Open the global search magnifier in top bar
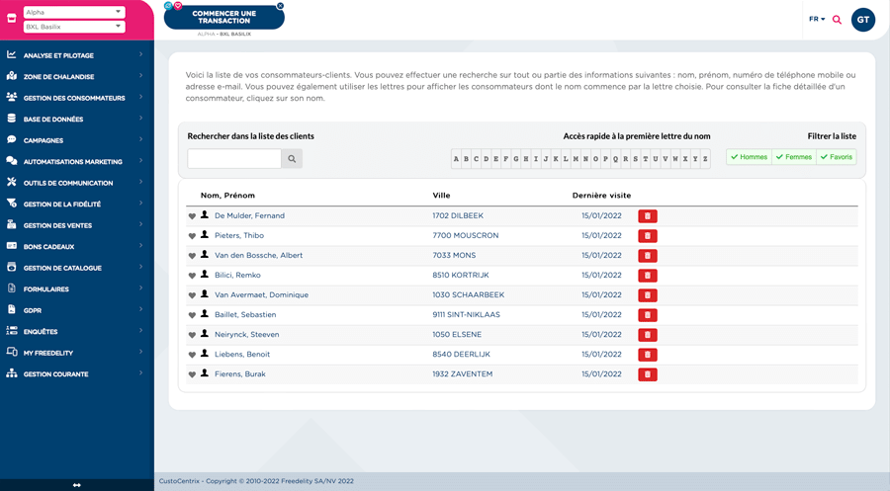The image size is (890, 491). pos(837,20)
